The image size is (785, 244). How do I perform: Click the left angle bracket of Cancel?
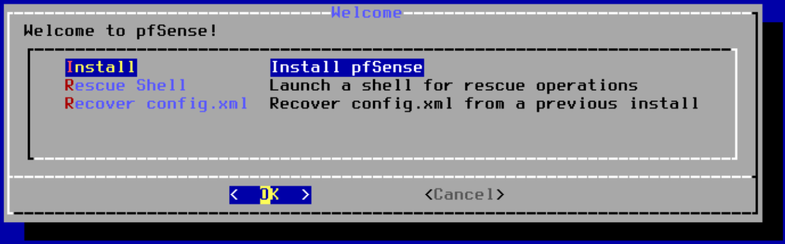tap(429, 194)
